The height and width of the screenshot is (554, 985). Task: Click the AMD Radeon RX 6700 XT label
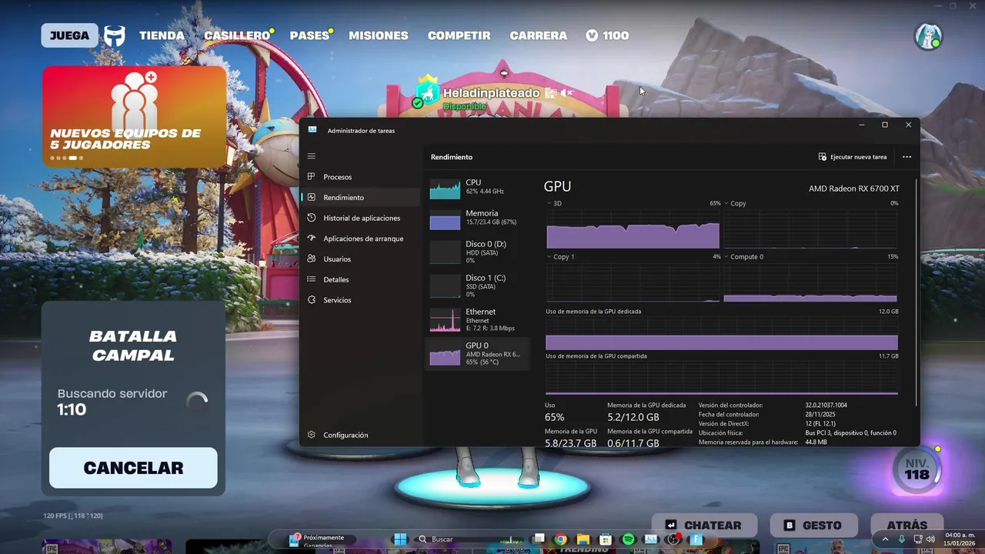coord(853,189)
